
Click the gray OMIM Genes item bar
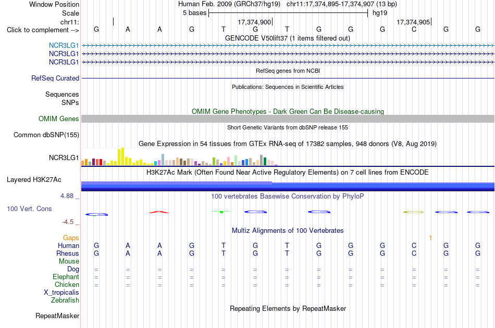pos(288,119)
